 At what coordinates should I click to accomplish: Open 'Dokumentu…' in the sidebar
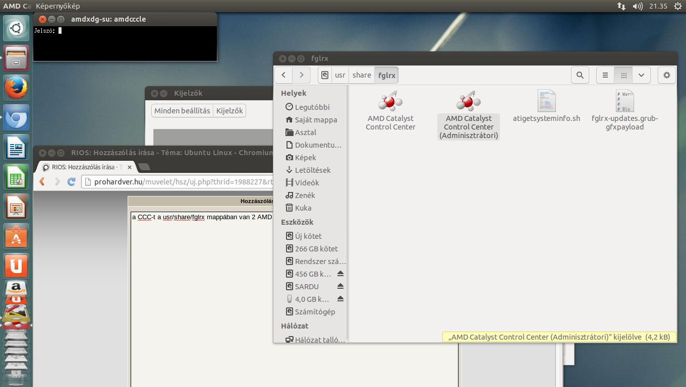[x=313, y=145]
